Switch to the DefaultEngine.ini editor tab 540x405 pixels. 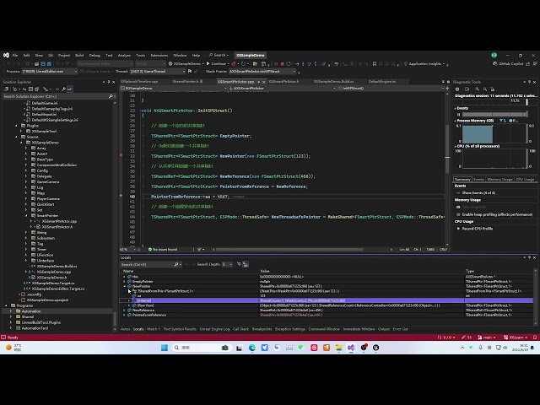click(382, 82)
